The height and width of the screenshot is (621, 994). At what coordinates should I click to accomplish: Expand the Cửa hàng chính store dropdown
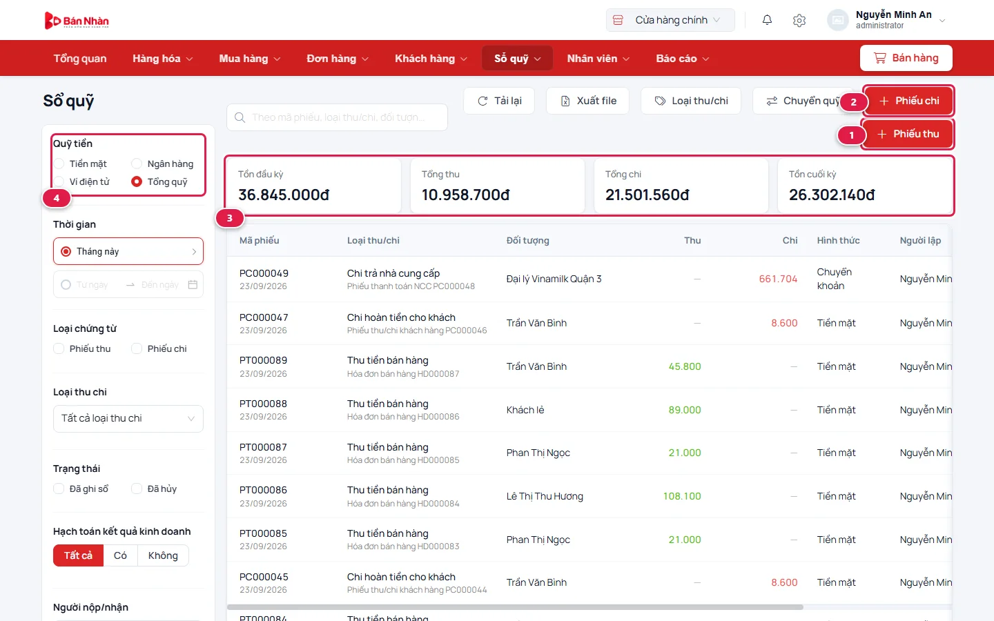pos(670,20)
